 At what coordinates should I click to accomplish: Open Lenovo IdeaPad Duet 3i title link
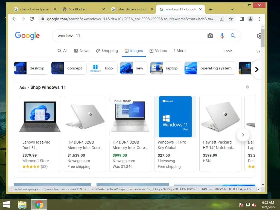point(36,145)
